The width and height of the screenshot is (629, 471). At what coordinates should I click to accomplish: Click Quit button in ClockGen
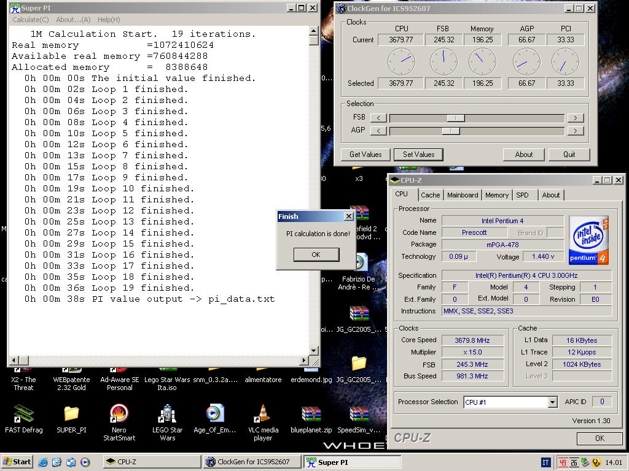pyautogui.click(x=569, y=155)
